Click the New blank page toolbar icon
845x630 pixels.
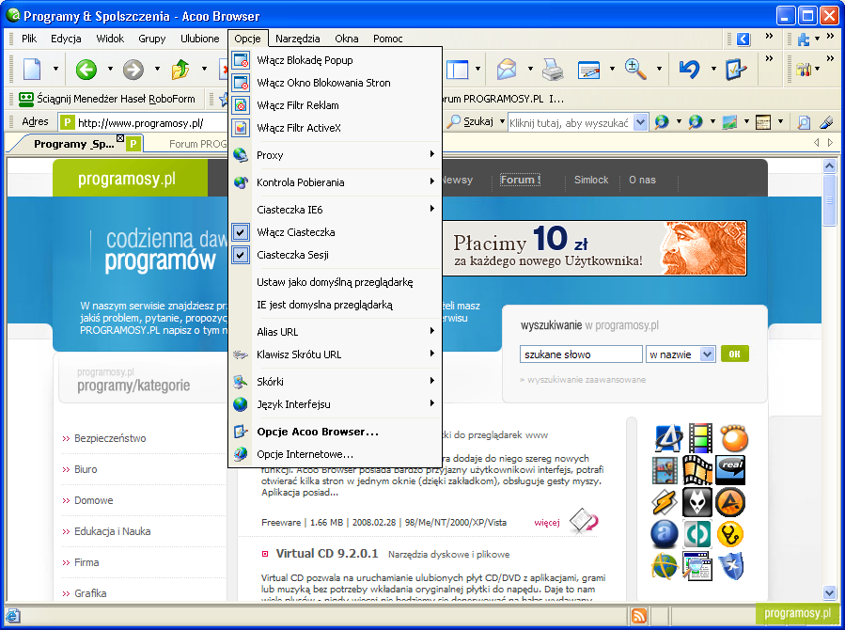click(x=32, y=69)
